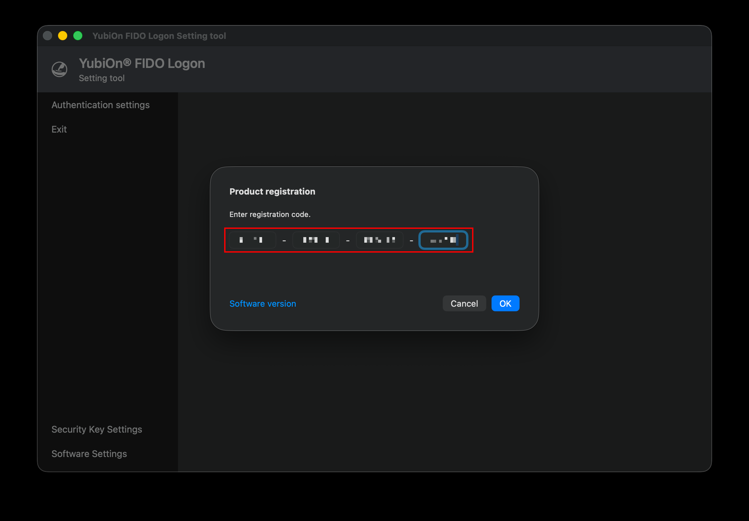Click the third registration code field
This screenshot has width=749, height=521.
click(380, 240)
